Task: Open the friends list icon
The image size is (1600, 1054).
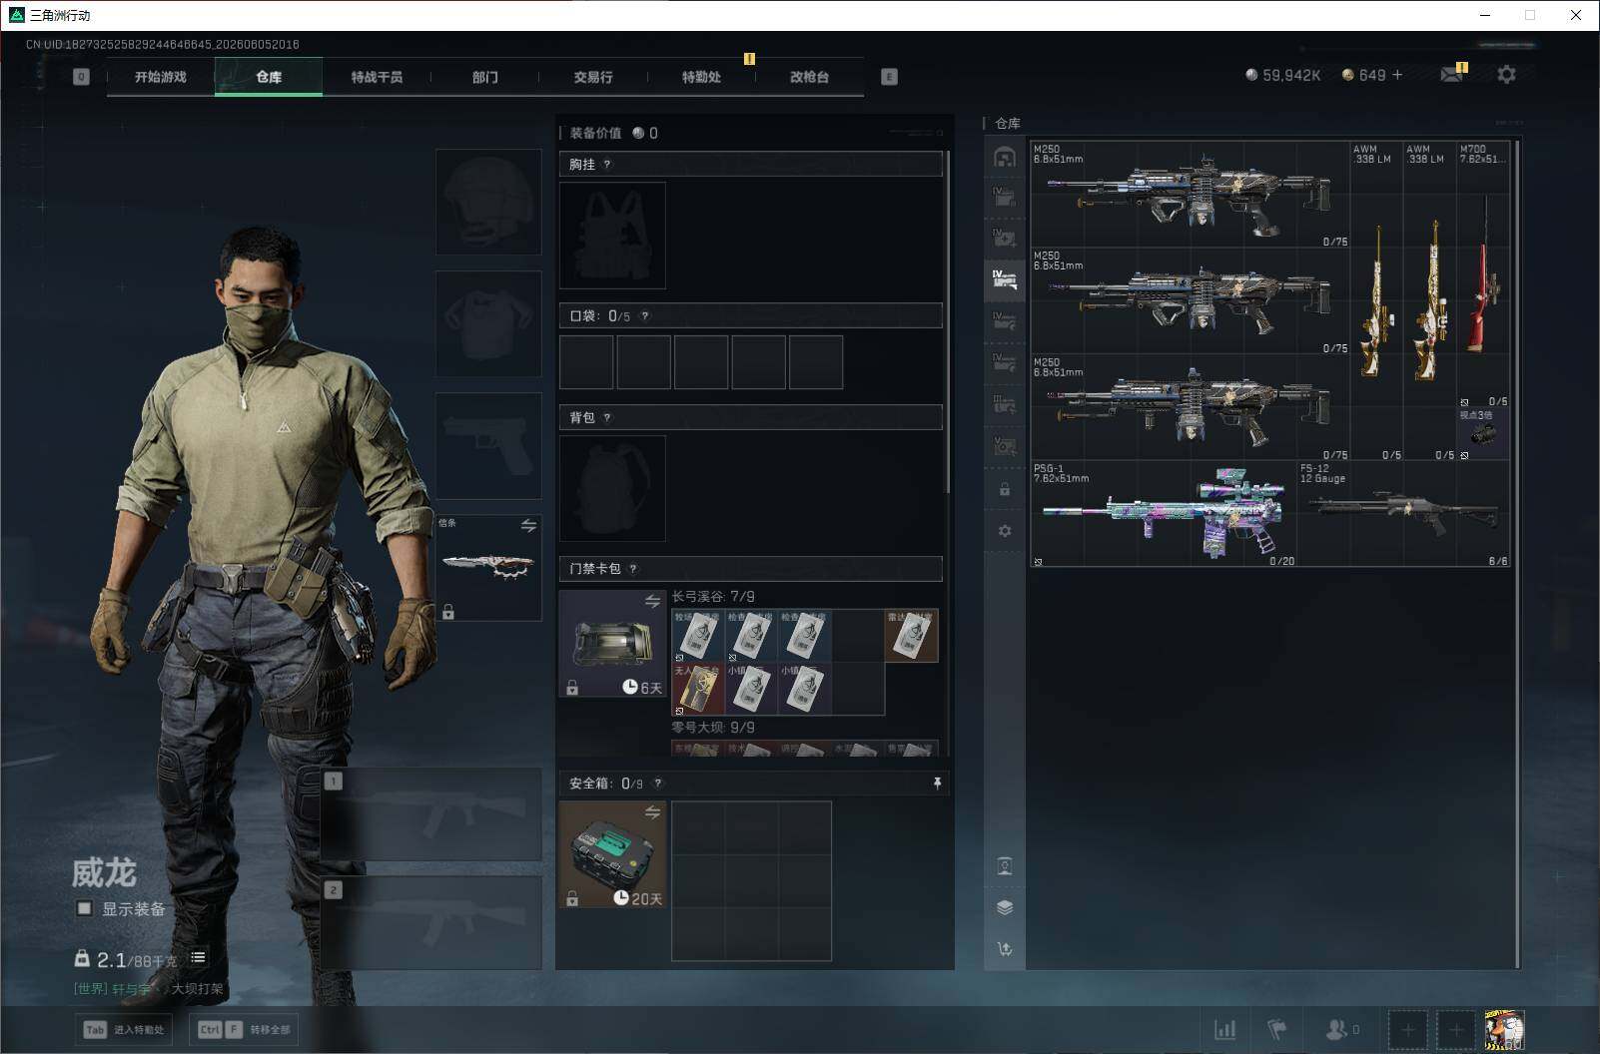Action: [1337, 1029]
